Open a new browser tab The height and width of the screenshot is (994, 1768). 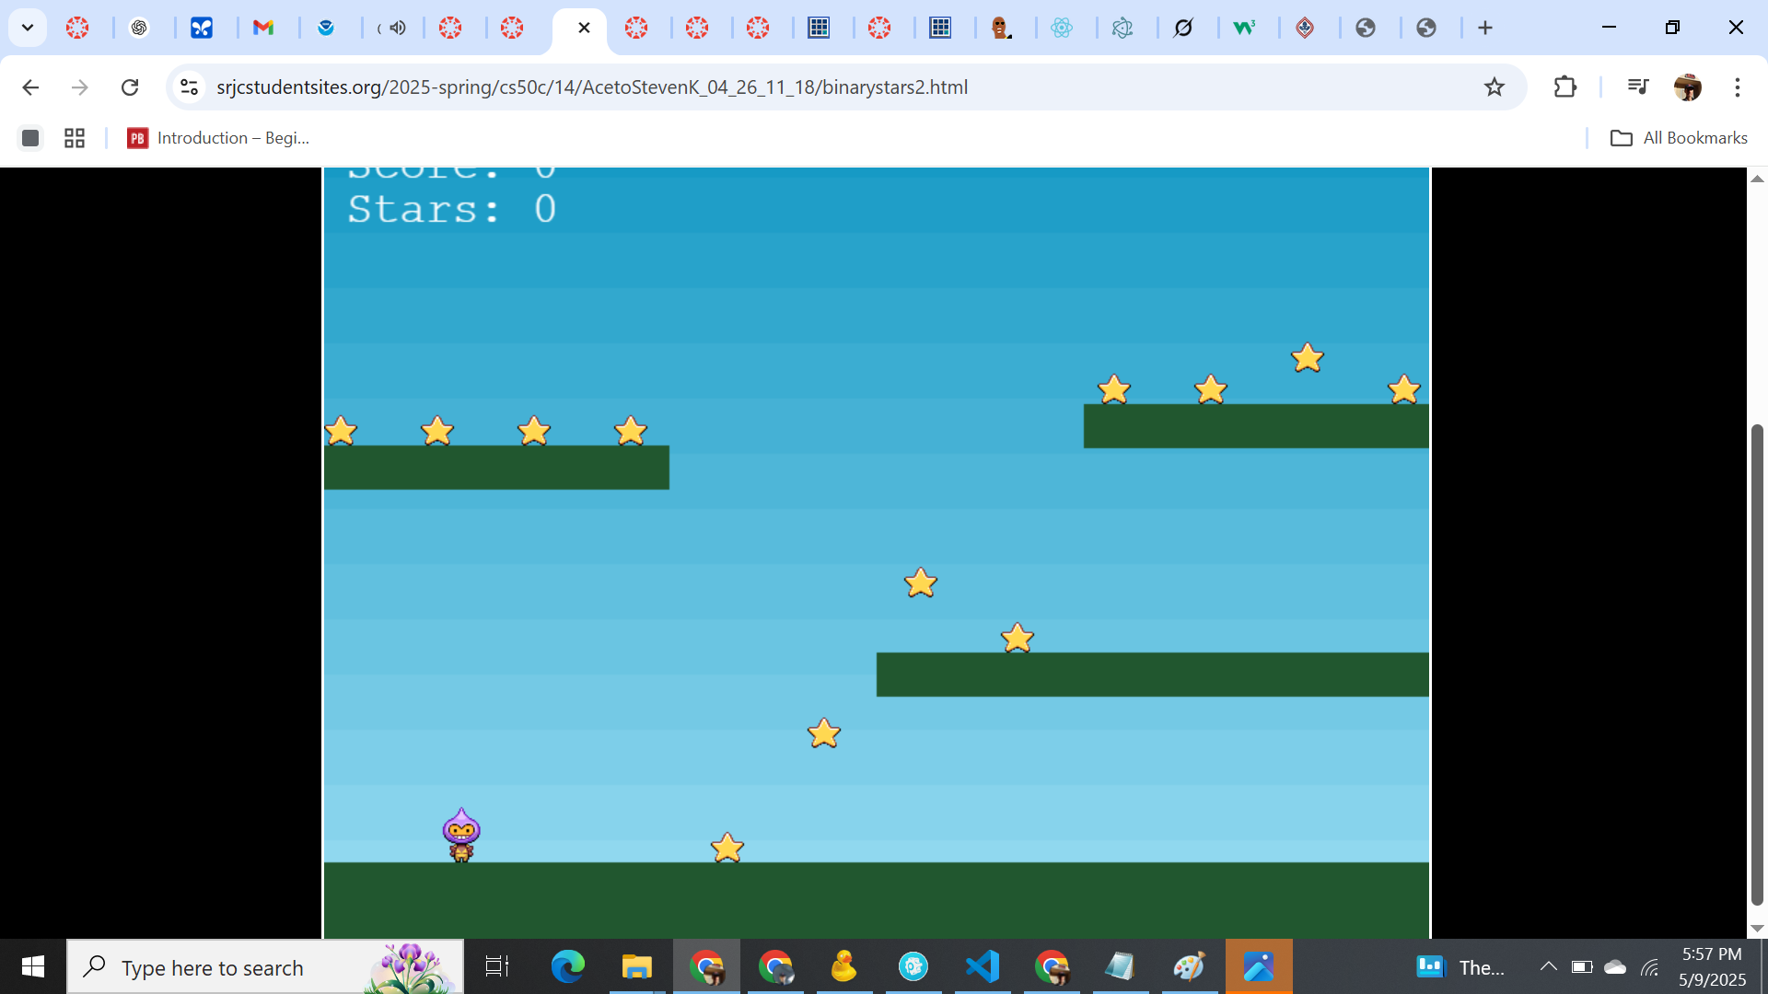1485,28
